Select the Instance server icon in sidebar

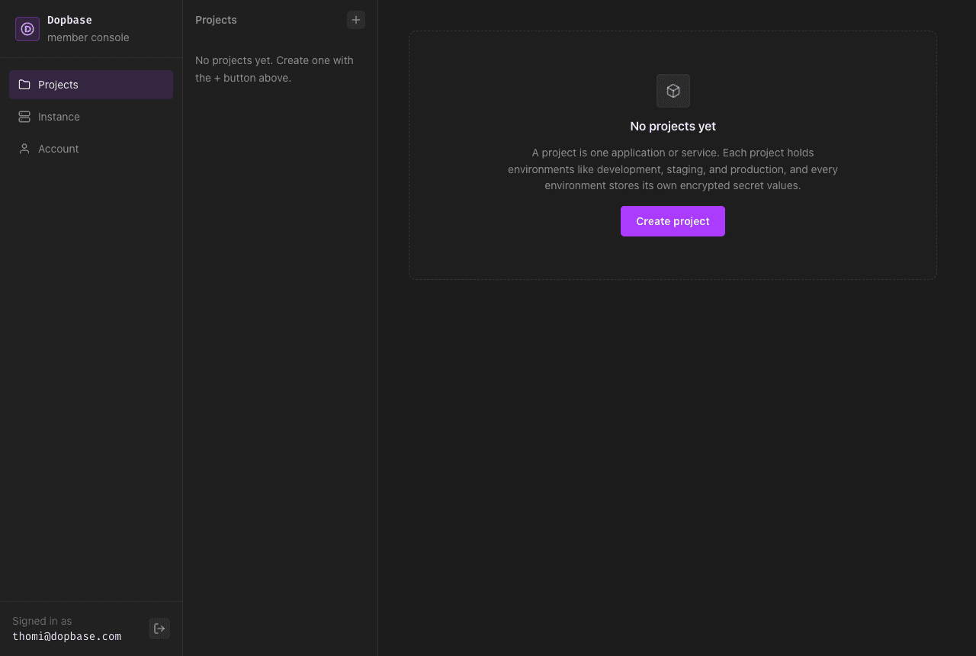pos(24,117)
